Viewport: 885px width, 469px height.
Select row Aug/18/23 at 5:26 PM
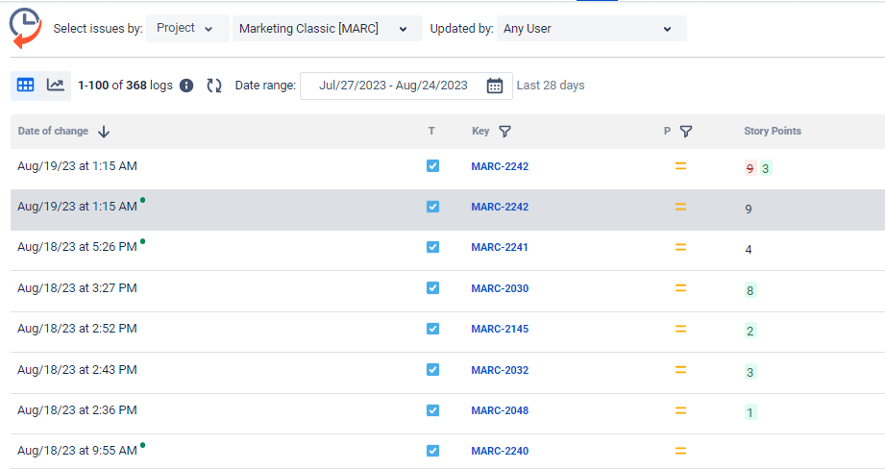pos(448,250)
